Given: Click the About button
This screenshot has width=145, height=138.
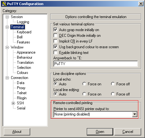Looking at the screenshot, I should [17, 132].
